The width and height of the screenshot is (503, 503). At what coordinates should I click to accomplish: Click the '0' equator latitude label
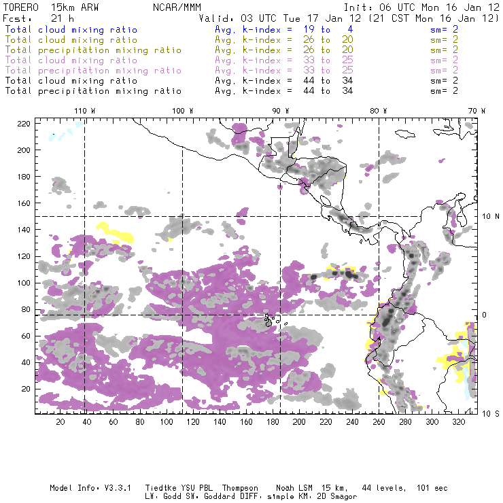(485, 315)
